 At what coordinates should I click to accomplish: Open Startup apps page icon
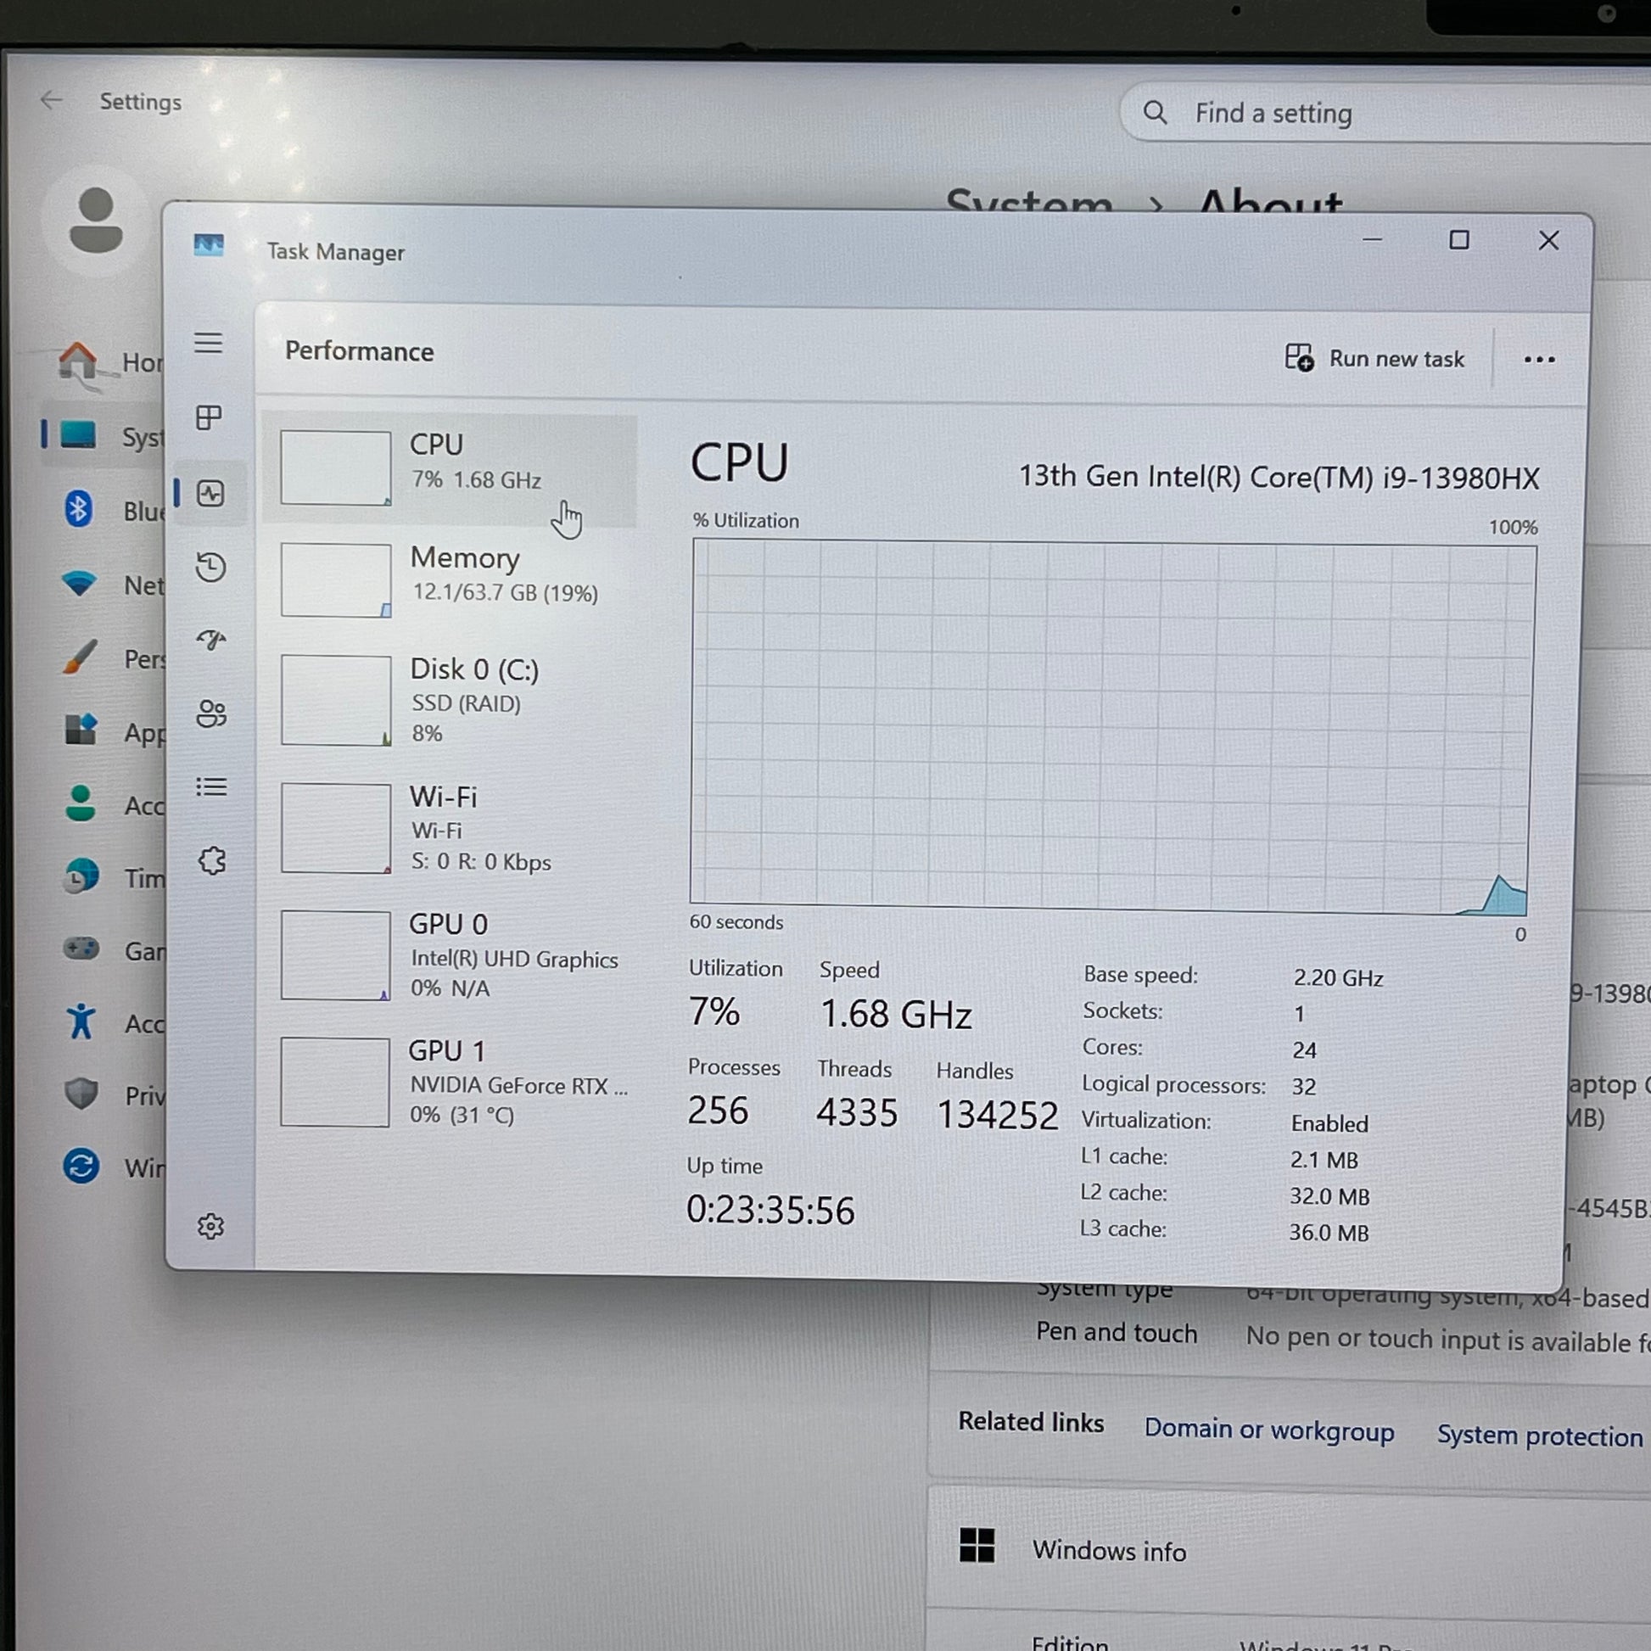(211, 640)
